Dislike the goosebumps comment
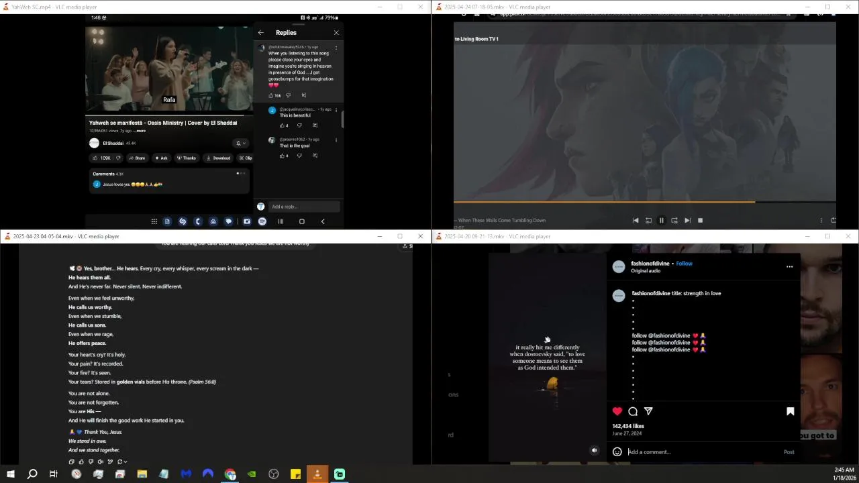 point(289,95)
